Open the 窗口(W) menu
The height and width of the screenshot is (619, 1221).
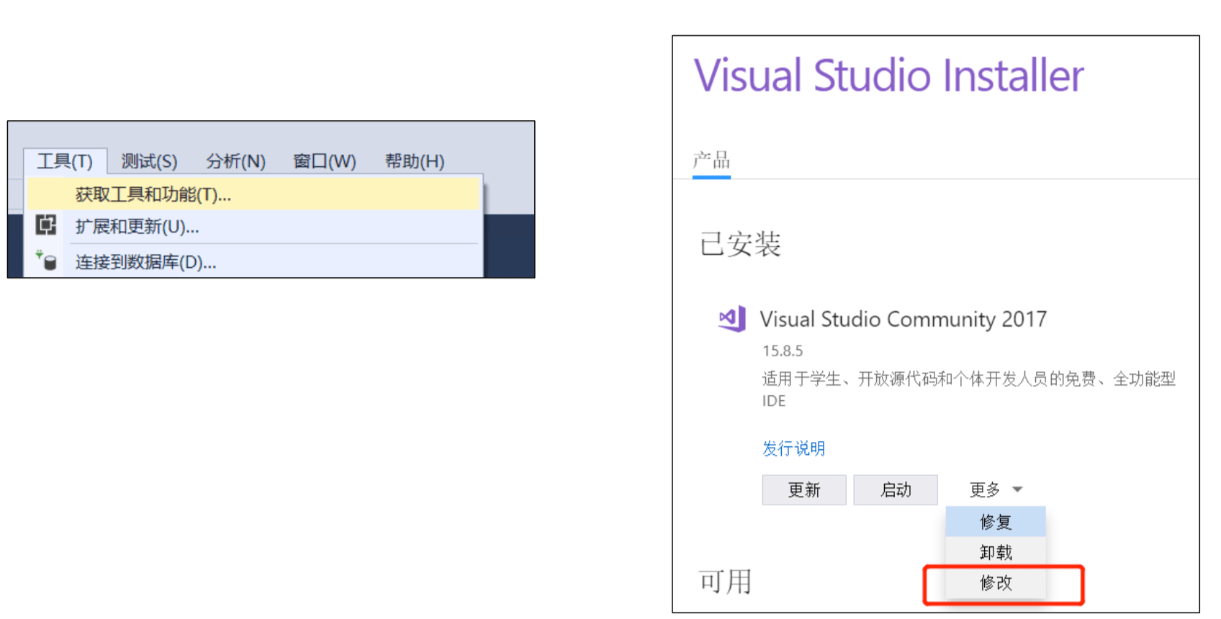(324, 161)
